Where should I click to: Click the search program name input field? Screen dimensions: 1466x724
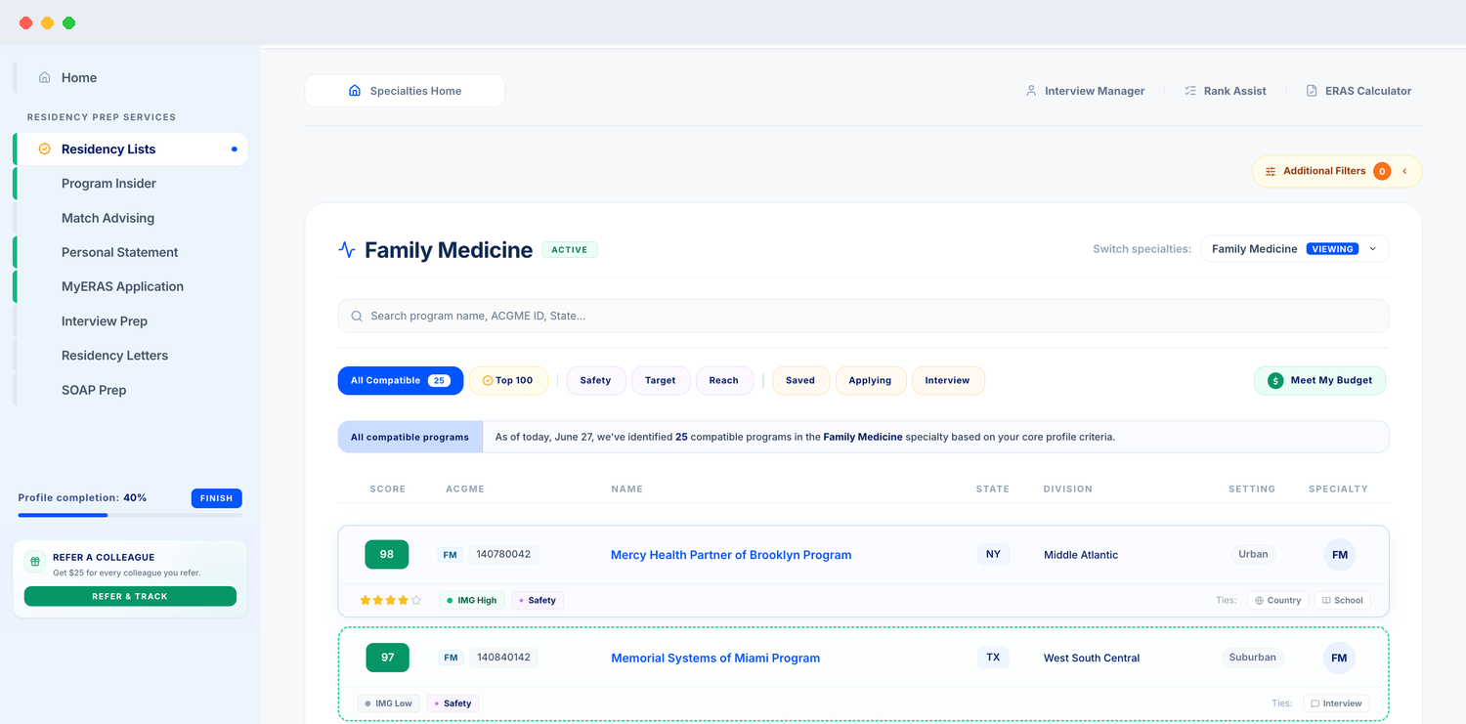coord(863,316)
